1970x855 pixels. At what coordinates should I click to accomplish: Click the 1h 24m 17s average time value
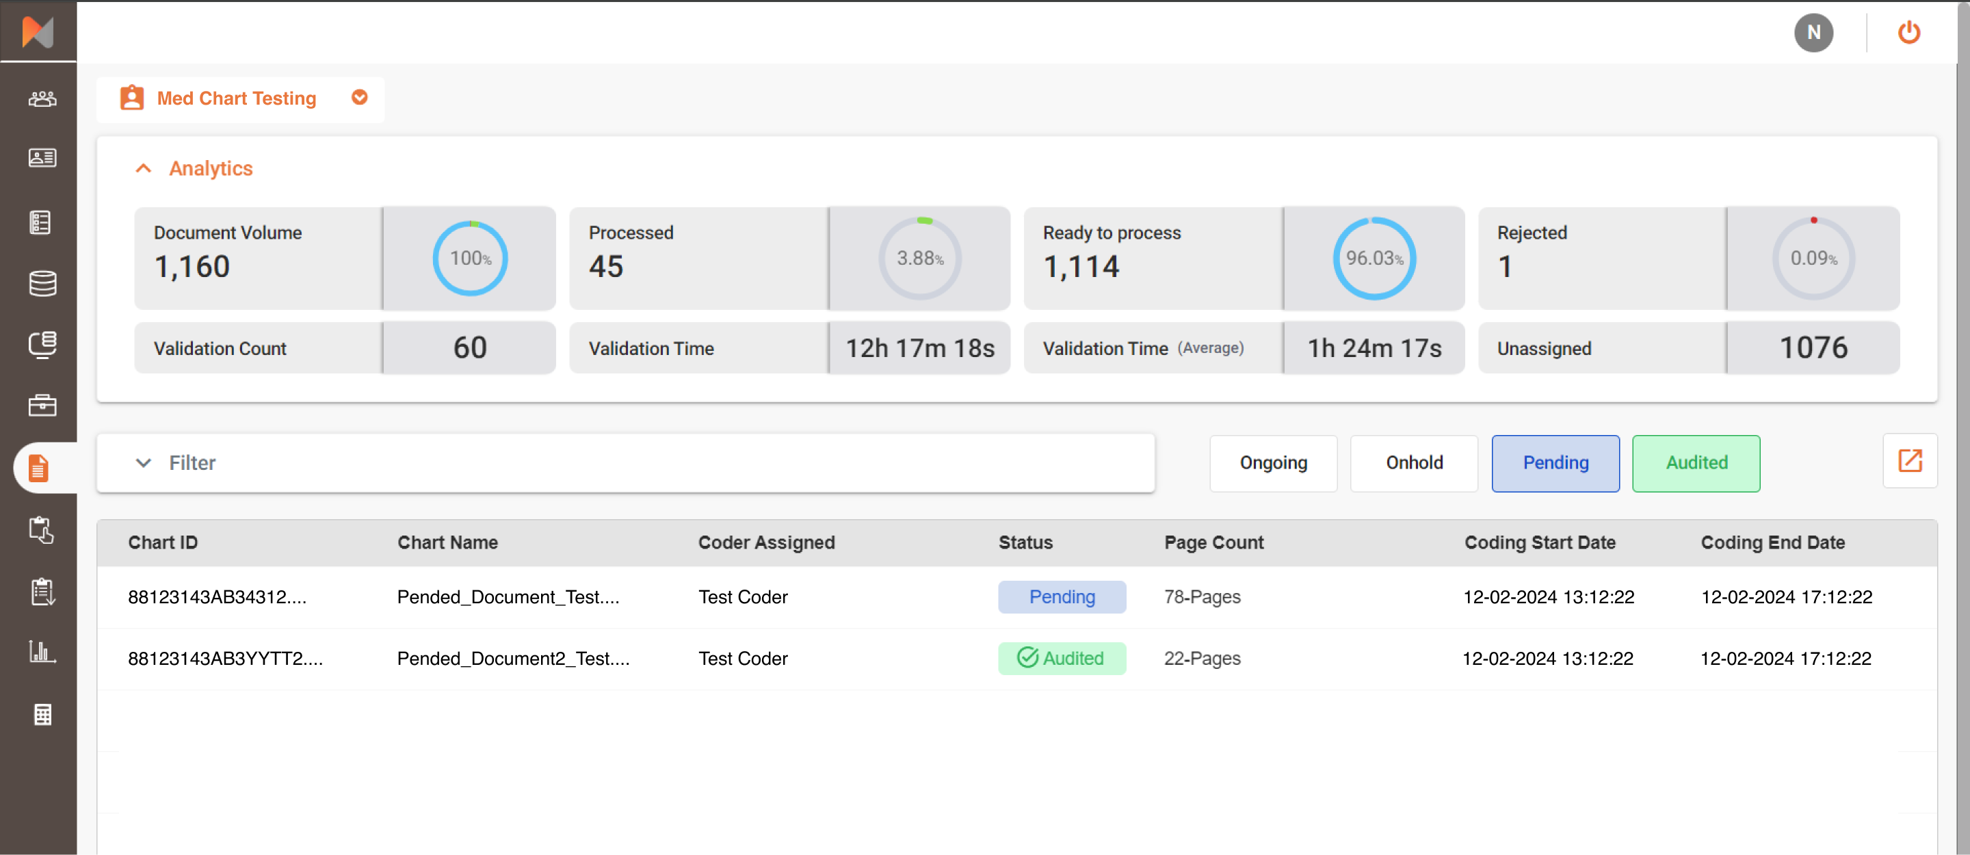pyautogui.click(x=1374, y=348)
